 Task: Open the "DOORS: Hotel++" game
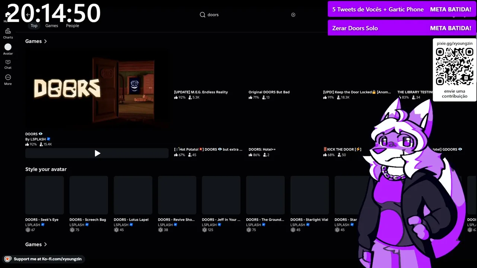(x=262, y=149)
